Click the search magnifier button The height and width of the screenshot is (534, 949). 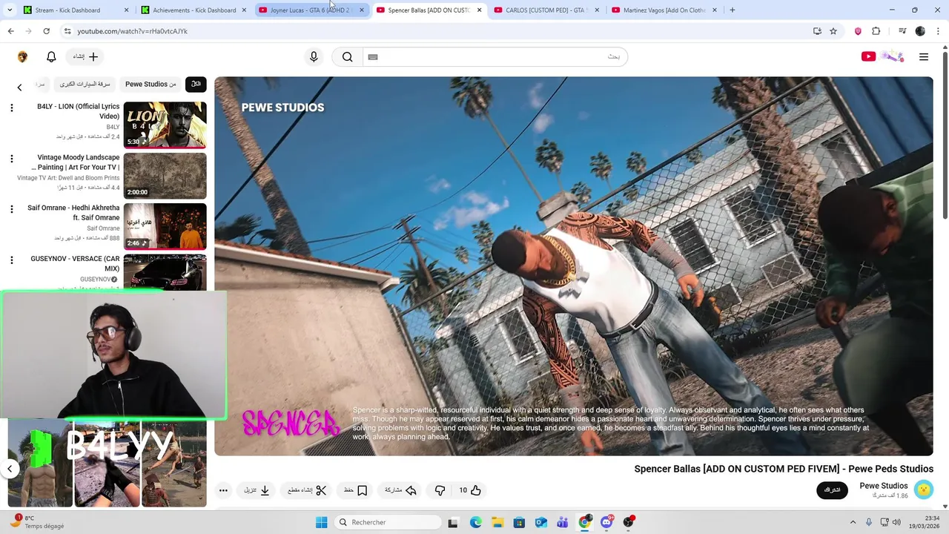coord(347,56)
